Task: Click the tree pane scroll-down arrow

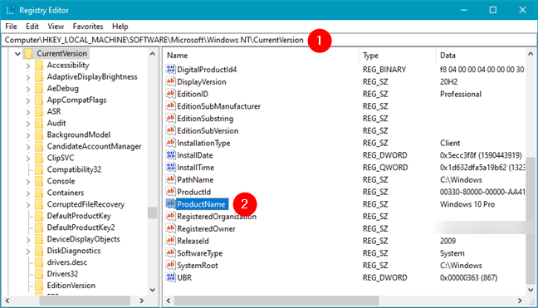Action: 153,290
